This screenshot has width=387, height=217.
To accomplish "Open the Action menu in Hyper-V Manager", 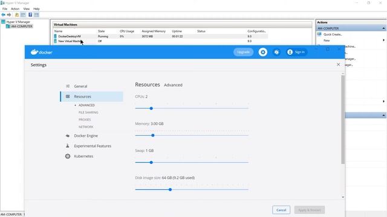I will pos(15,9).
